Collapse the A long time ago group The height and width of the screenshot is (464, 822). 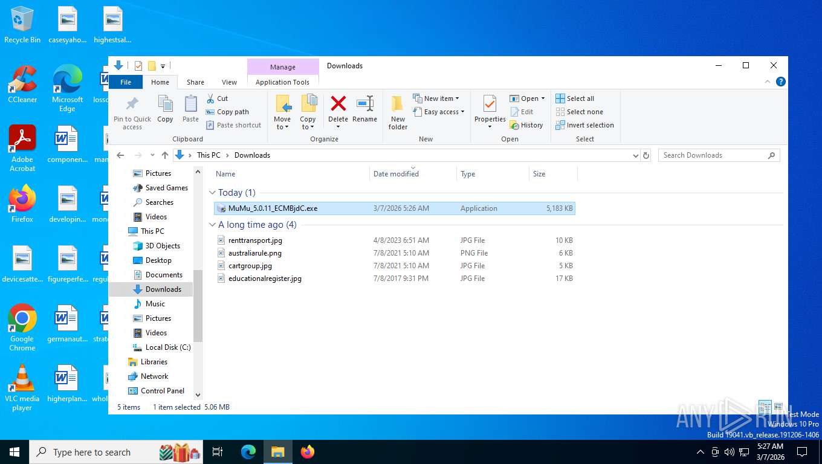pyautogui.click(x=212, y=225)
